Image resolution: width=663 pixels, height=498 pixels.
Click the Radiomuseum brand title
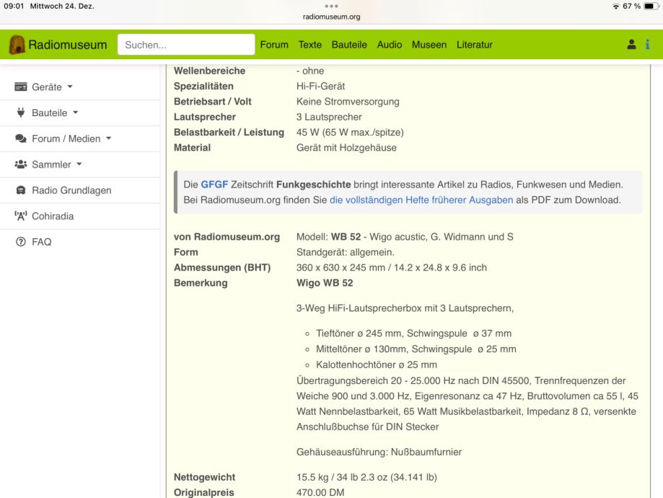coord(68,45)
